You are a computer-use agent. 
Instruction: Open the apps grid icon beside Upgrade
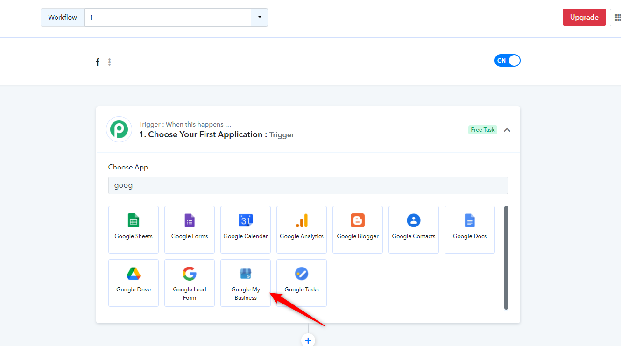coord(617,17)
